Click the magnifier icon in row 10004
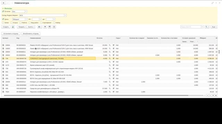 pyautogui.click(x=110, y=45)
